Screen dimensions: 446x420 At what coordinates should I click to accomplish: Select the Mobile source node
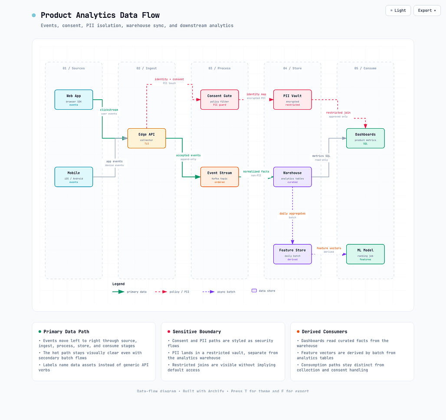coord(74,177)
